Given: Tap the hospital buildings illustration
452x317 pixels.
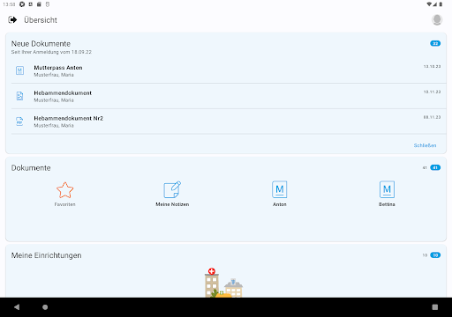Looking at the screenshot, I should click(223, 283).
